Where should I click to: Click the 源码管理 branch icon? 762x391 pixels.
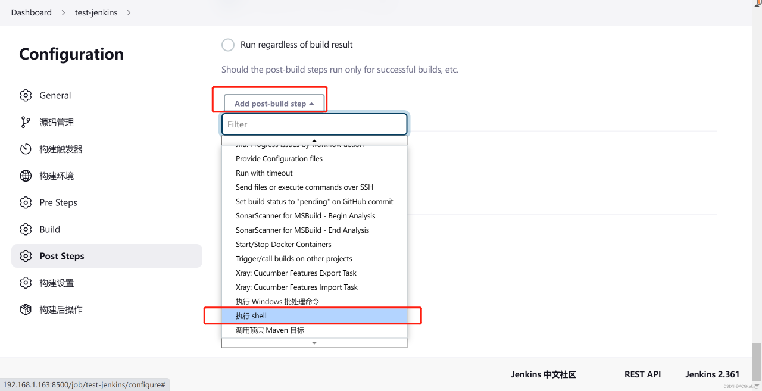point(26,123)
